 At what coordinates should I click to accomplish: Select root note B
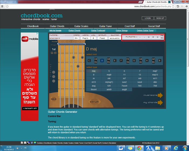click(x=160, y=61)
